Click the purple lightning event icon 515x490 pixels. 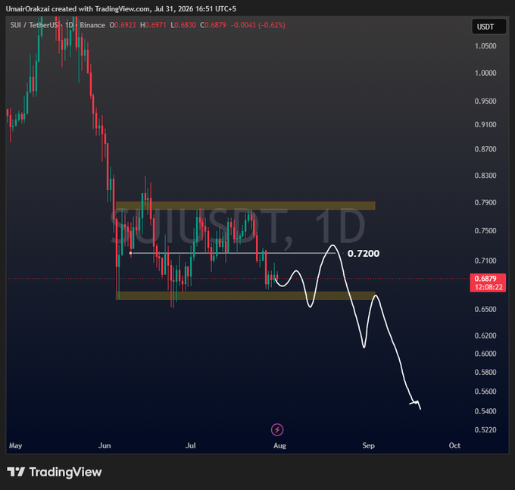pyautogui.click(x=277, y=429)
